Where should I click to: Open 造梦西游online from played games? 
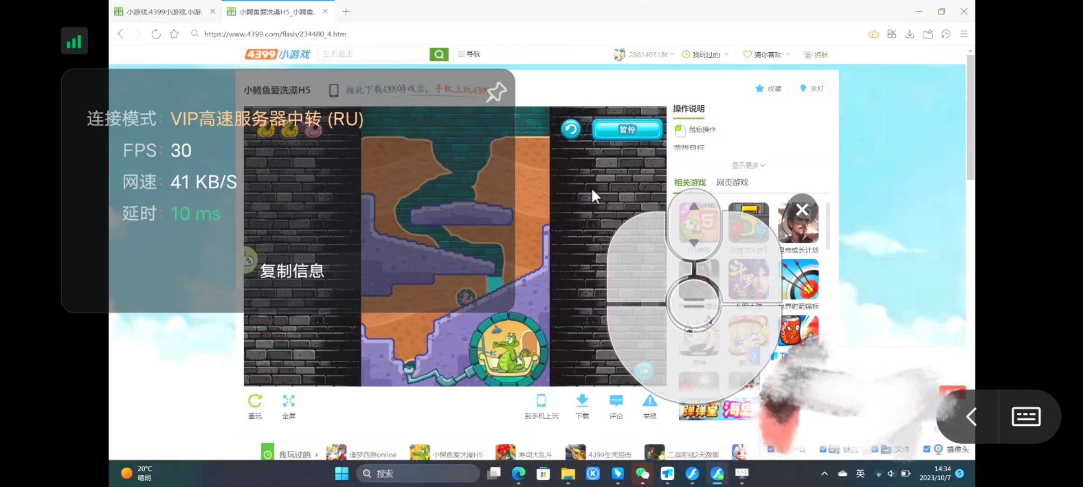pyautogui.click(x=361, y=453)
